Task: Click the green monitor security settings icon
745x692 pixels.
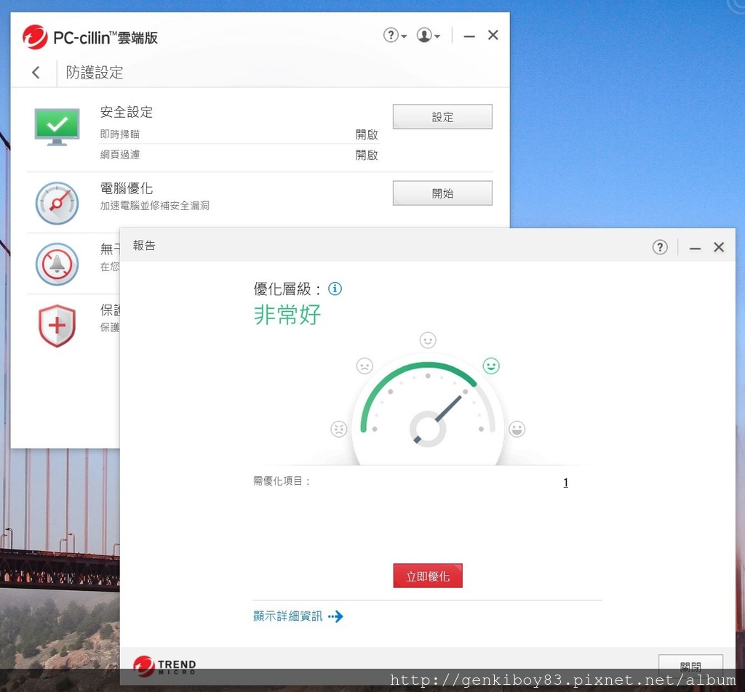Action: point(57,126)
